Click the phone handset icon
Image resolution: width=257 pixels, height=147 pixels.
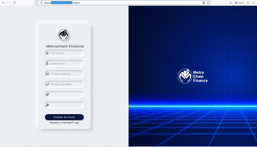(47, 84)
